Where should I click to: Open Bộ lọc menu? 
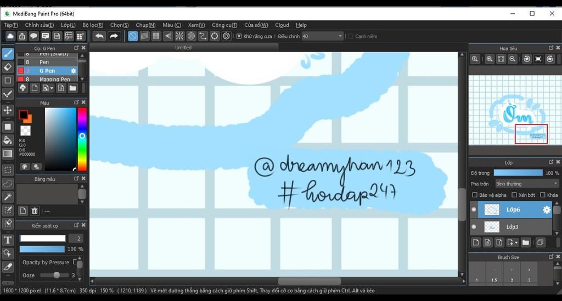pyautogui.click(x=93, y=25)
